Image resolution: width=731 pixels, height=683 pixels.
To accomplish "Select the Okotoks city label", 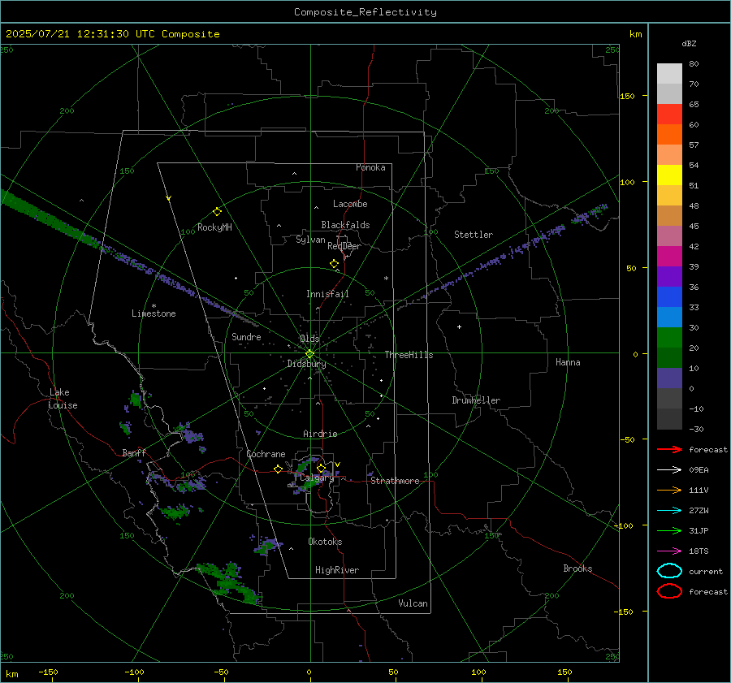I will point(325,542).
